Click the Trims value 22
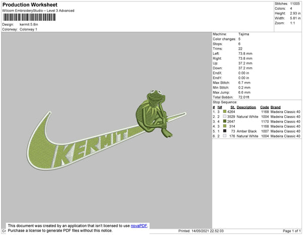 click(240, 49)
